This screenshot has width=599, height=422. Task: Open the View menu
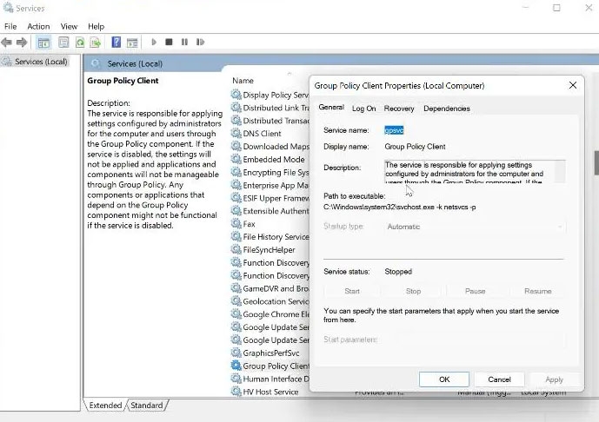click(69, 26)
